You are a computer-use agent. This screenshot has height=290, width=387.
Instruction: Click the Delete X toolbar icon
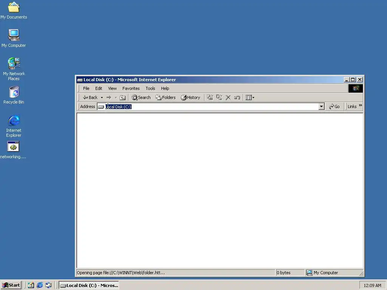(228, 98)
